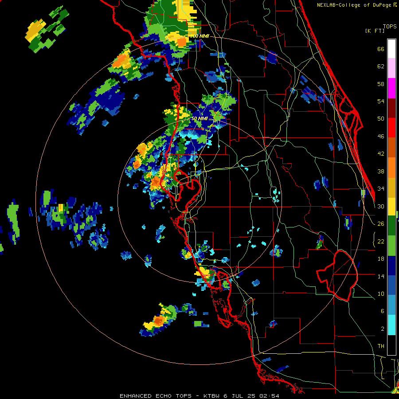
Task: Click the magenta legend color segment
Action: [391, 88]
